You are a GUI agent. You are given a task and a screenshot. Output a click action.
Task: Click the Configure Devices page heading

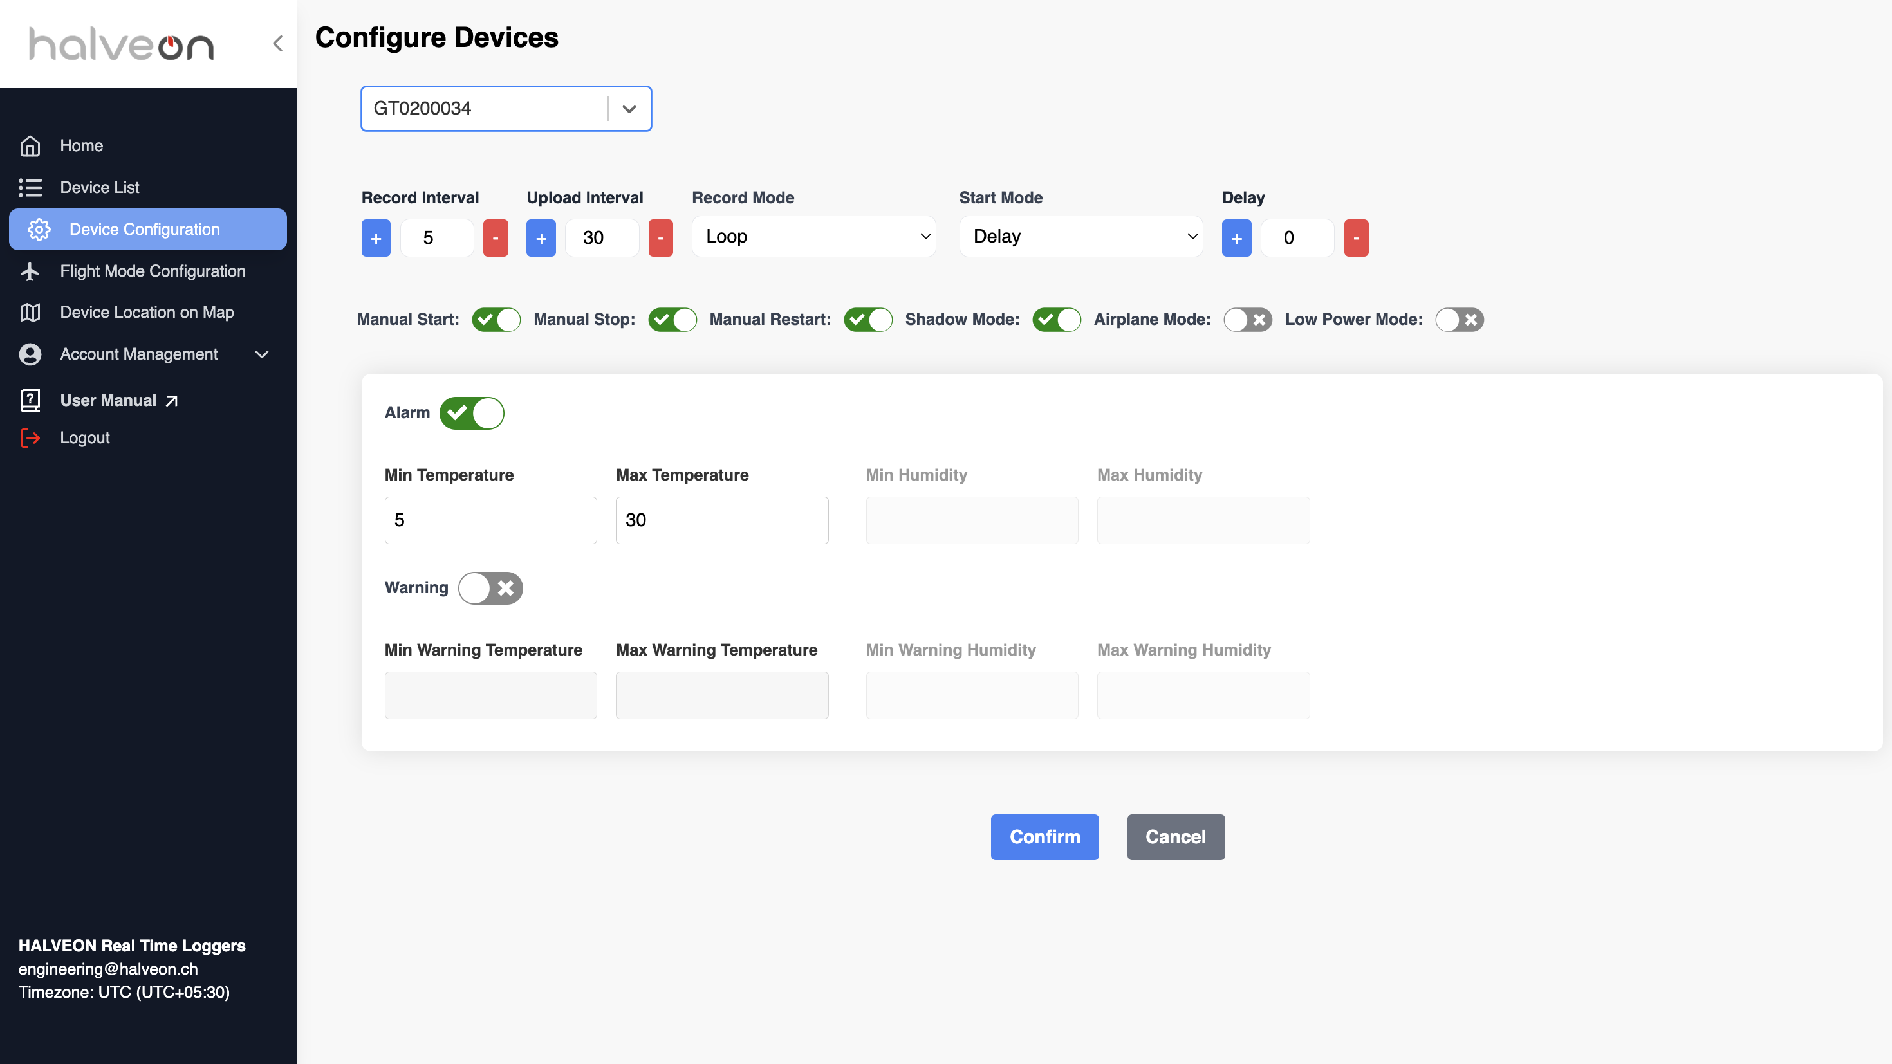tap(437, 37)
